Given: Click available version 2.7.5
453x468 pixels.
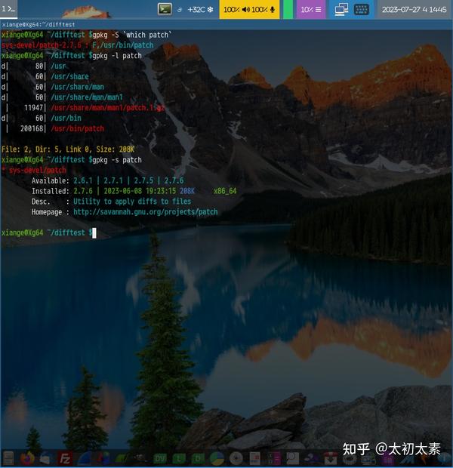Looking at the screenshot, I should point(143,180).
